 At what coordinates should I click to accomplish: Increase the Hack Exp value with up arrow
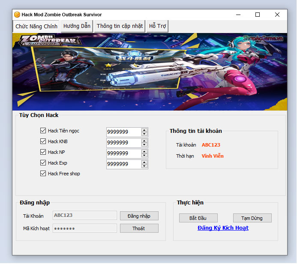click(x=144, y=162)
